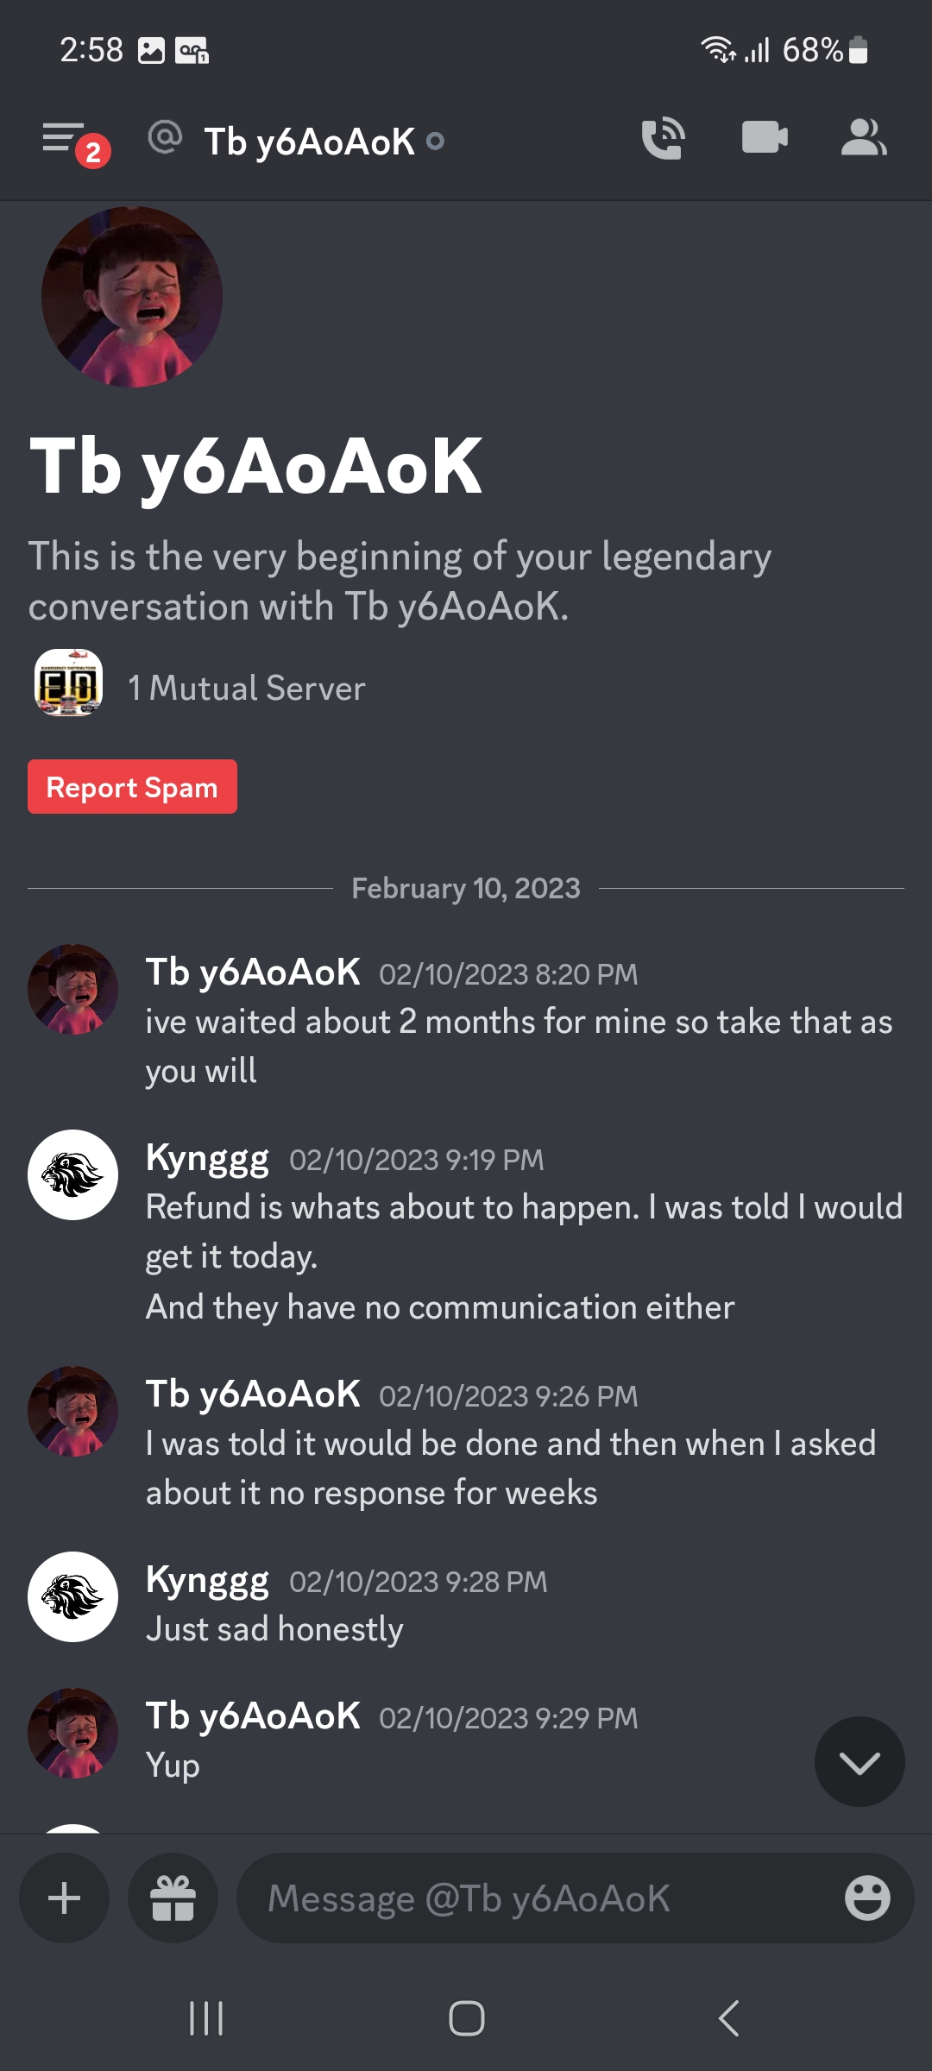
Task: Tap Kynggg's lion avatar on 9:19 PM message
Action: [73, 1174]
